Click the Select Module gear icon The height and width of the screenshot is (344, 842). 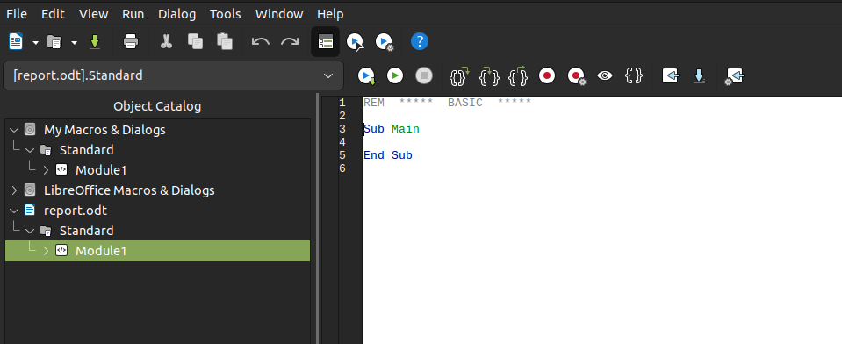385,41
